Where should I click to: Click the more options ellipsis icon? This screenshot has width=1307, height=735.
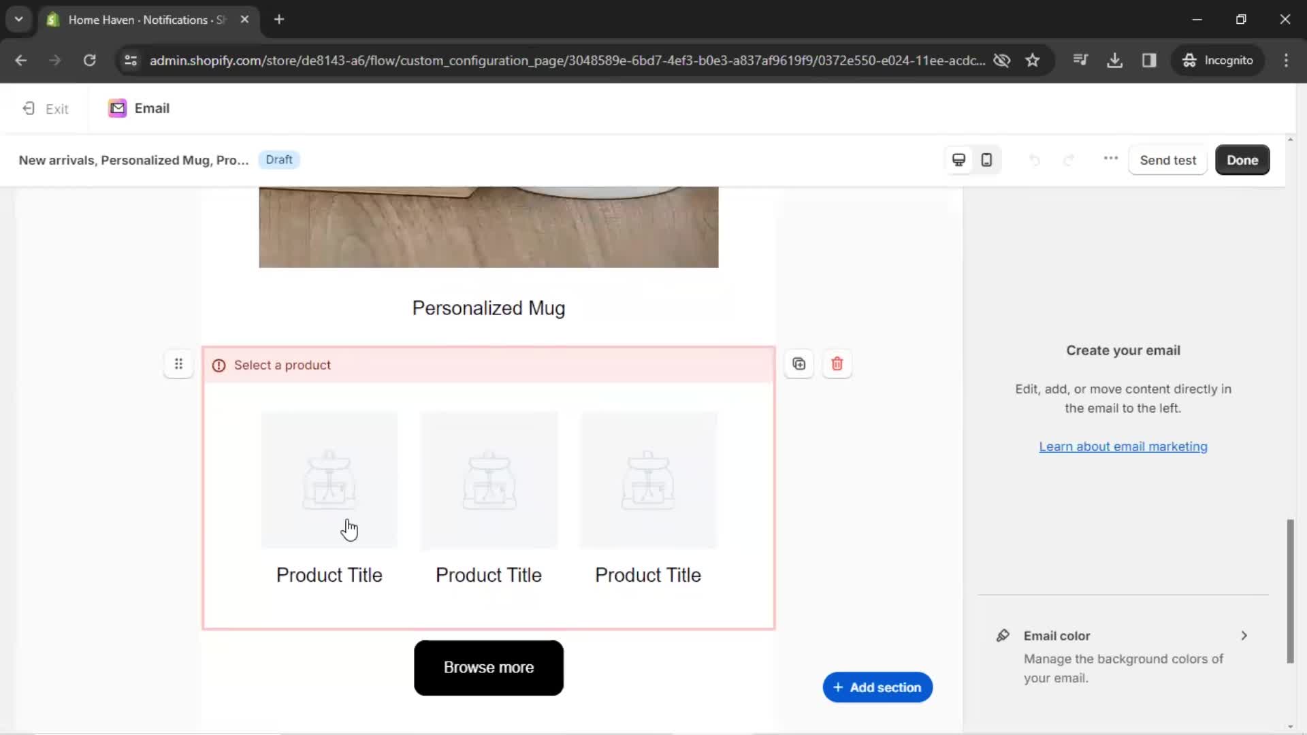tap(1110, 160)
